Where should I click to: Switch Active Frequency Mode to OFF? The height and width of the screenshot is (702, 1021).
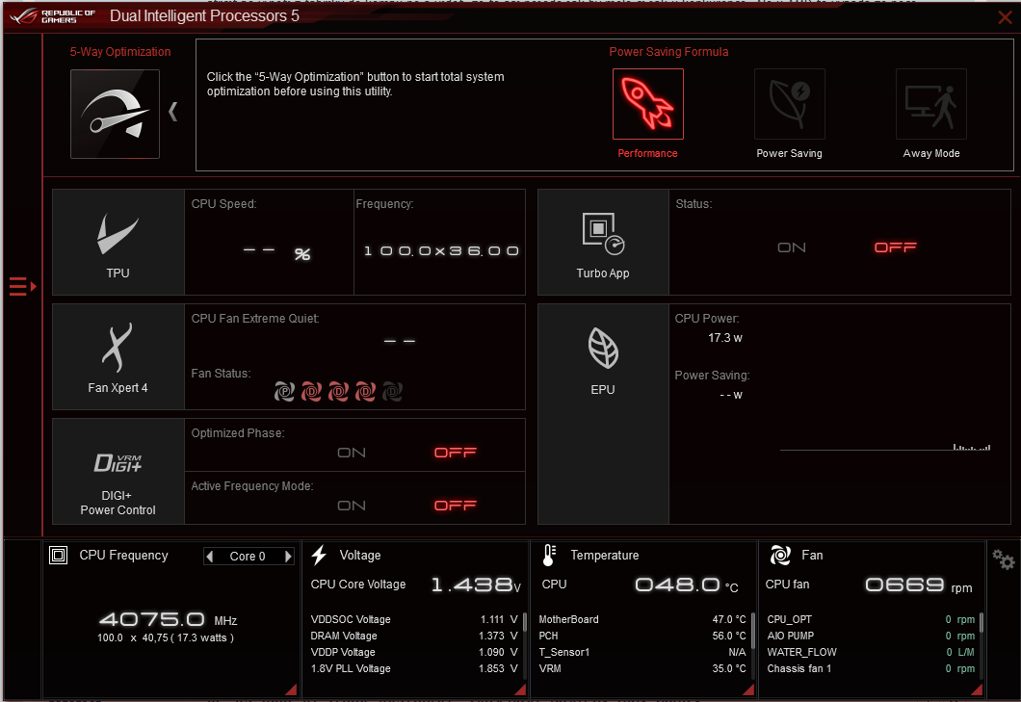coord(455,506)
